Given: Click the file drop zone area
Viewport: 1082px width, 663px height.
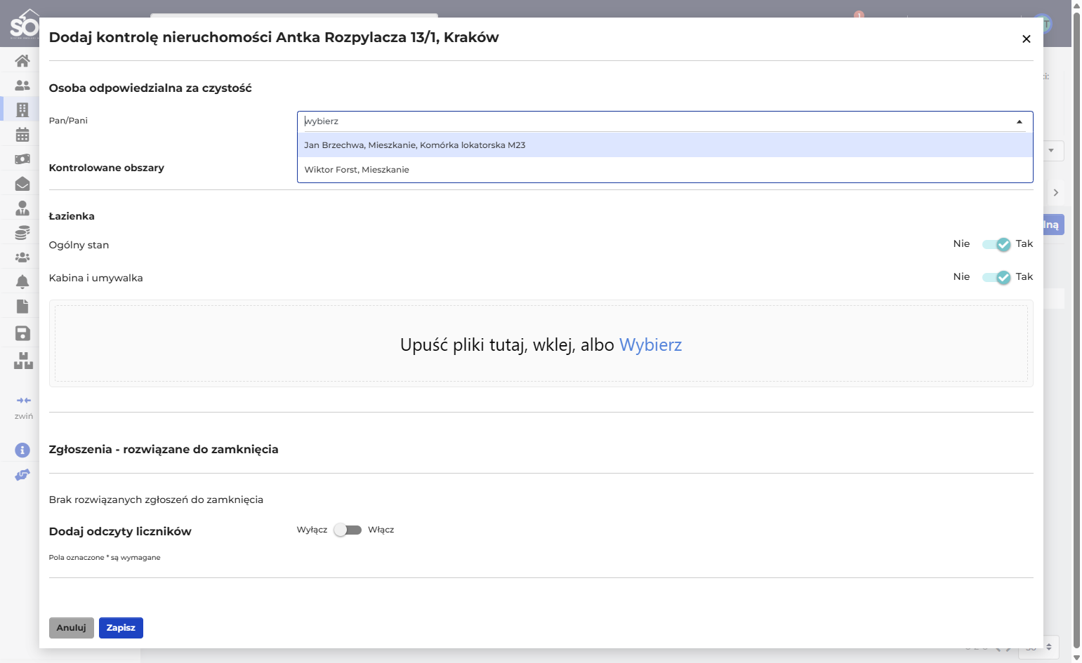Looking at the screenshot, I should [541, 344].
